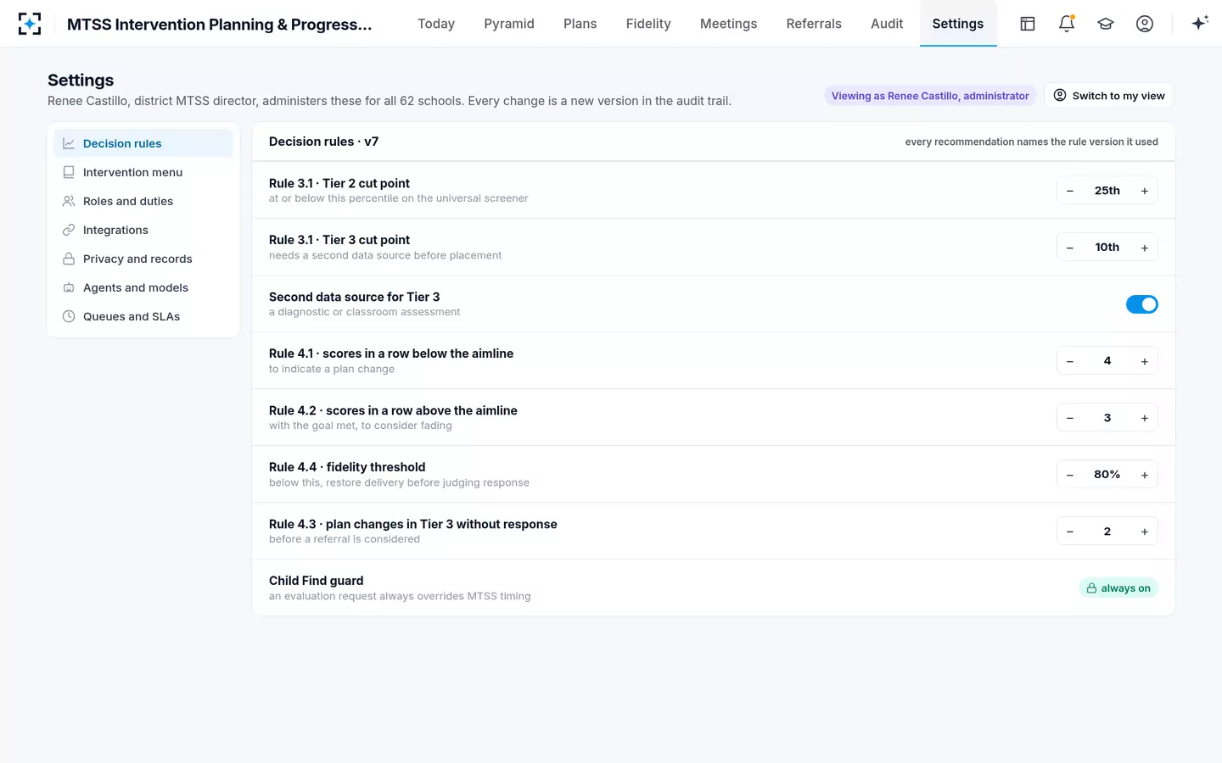Viewport: 1222px width, 763px height.
Task: View the Audit tab
Action: pos(887,24)
